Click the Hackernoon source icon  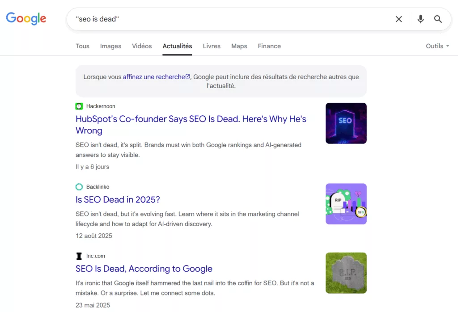point(79,106)
